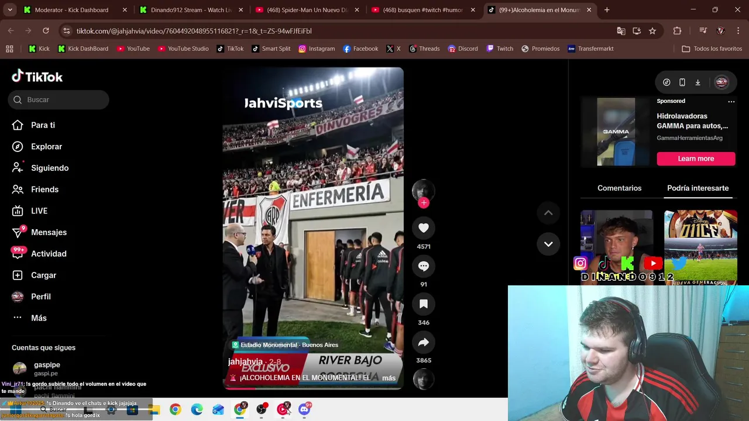Open the media controls icon in Chrome toolbar
749x421 pixels.
tap(703, 31)
